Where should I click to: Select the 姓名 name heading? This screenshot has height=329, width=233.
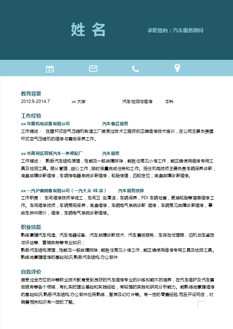pos(88,30)
